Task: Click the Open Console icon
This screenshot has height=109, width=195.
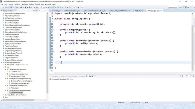Action: (x=186, y=76)
